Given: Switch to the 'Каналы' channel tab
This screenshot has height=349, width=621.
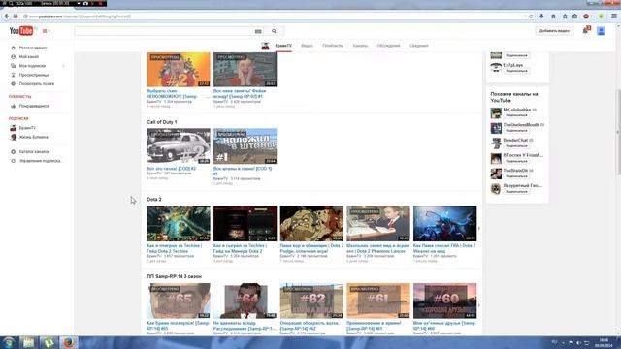Looking at the screenshot, I should [360, 46].
